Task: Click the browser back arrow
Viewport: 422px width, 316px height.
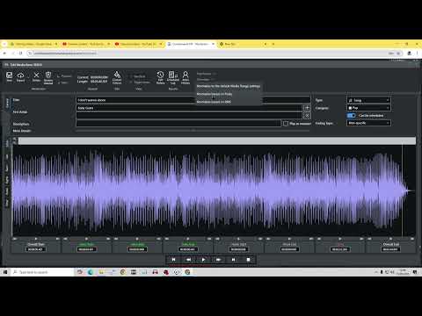Action: [4, 53]
